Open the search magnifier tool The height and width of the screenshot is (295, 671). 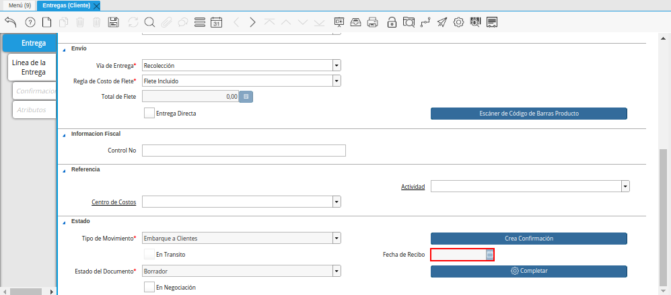(x=149, y=22)
